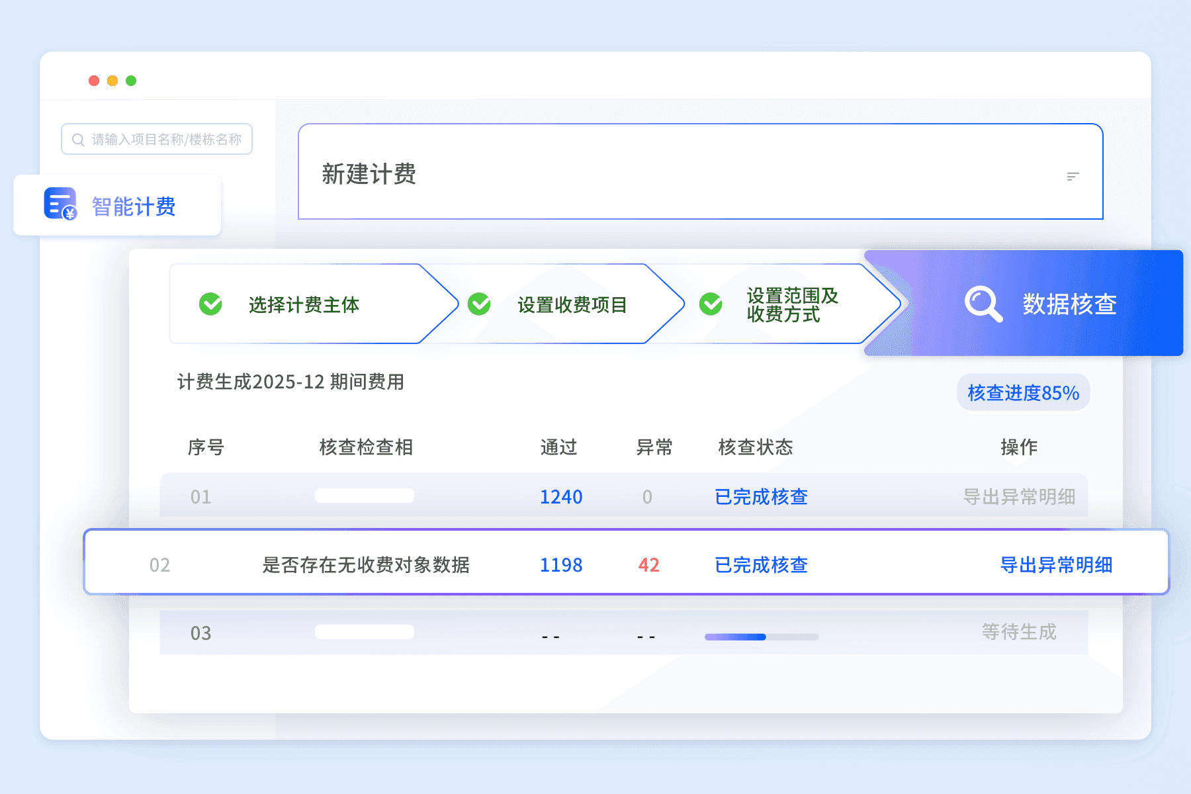Screen dimensions: 1191x794
Task: Click the search magnifier icon in the project field
Action: 78,140
